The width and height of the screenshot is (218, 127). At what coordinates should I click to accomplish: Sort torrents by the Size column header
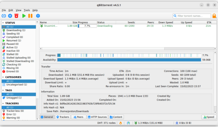pyautogui.click(x=68, y=22)
